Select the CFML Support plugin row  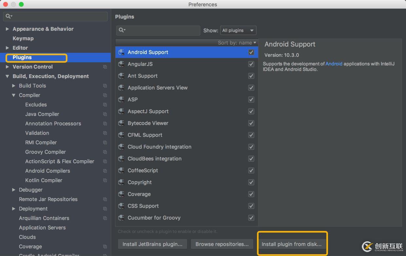[187, 135]
